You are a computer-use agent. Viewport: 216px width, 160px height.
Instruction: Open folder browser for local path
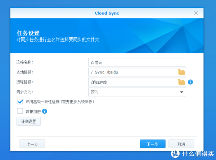181,72
